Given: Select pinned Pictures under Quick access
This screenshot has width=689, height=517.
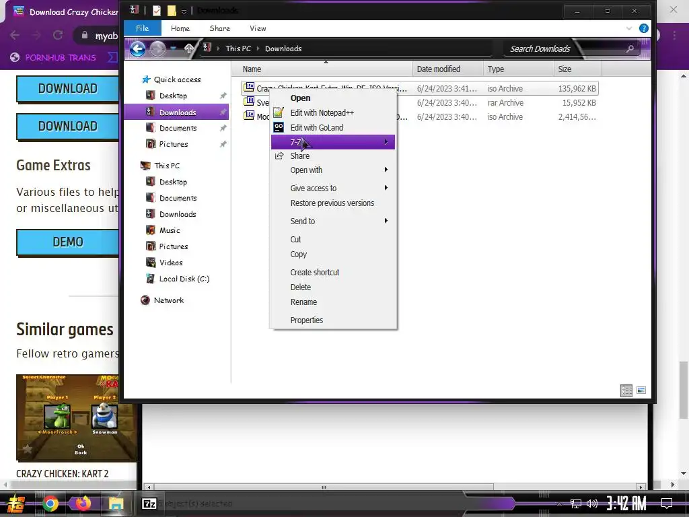Looking at the screenshot, I should point(173,144).
